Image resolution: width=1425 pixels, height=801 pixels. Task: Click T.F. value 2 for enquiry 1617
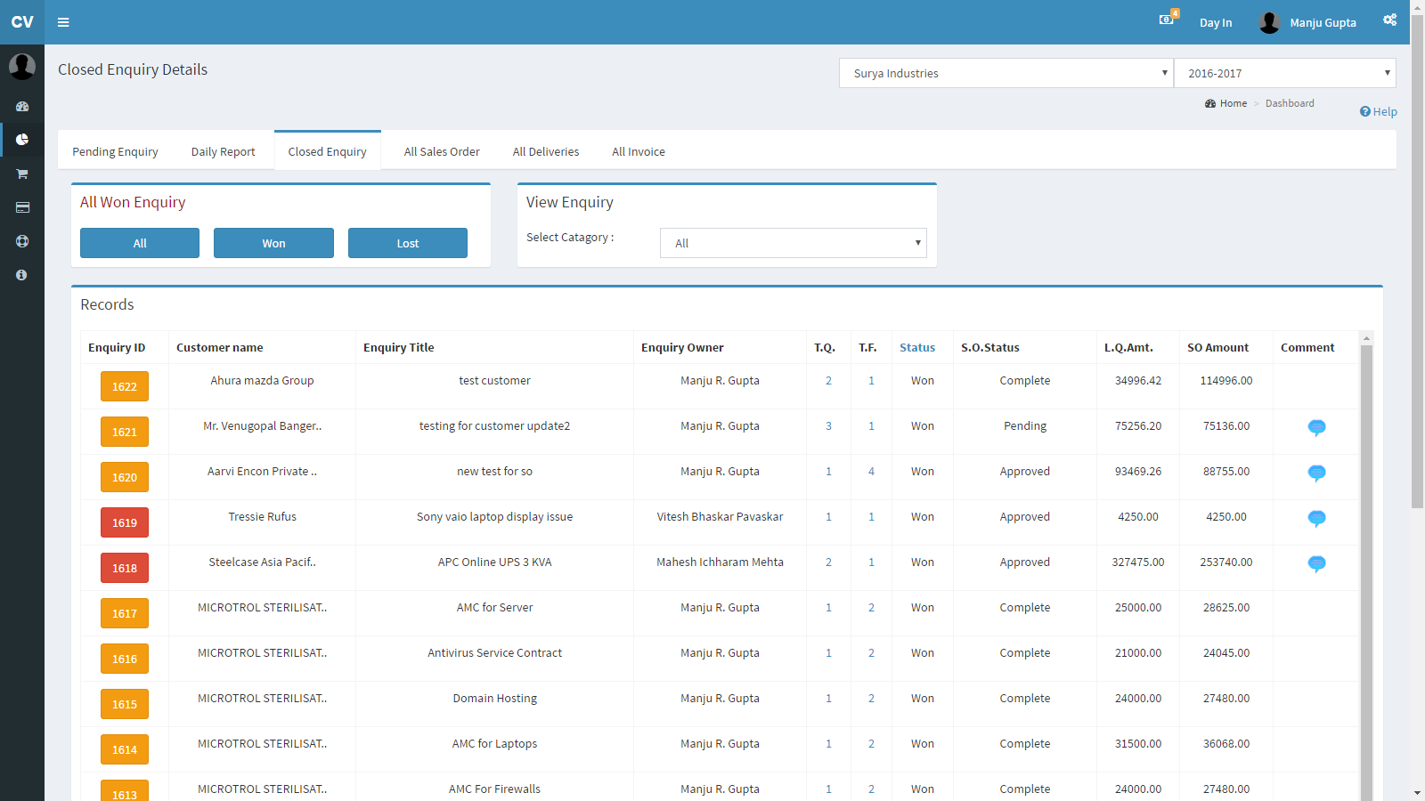pyautogui.click(x=871, y=607)
